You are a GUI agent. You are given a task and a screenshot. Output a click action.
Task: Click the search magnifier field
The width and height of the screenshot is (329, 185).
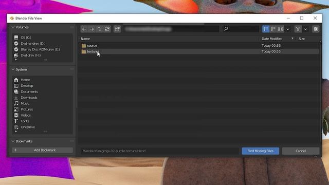pos(241,29)
